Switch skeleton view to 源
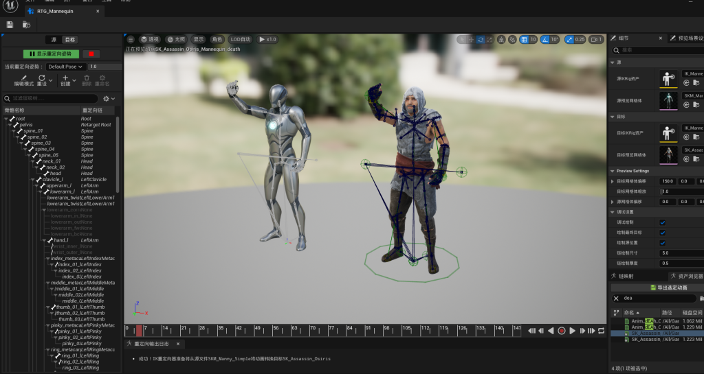 pos(54,40)
